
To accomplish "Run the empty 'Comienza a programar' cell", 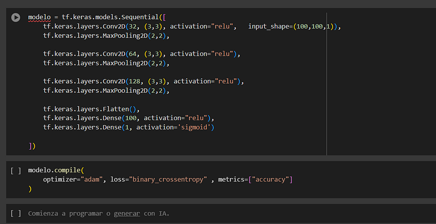I will (x=15, y=213).
